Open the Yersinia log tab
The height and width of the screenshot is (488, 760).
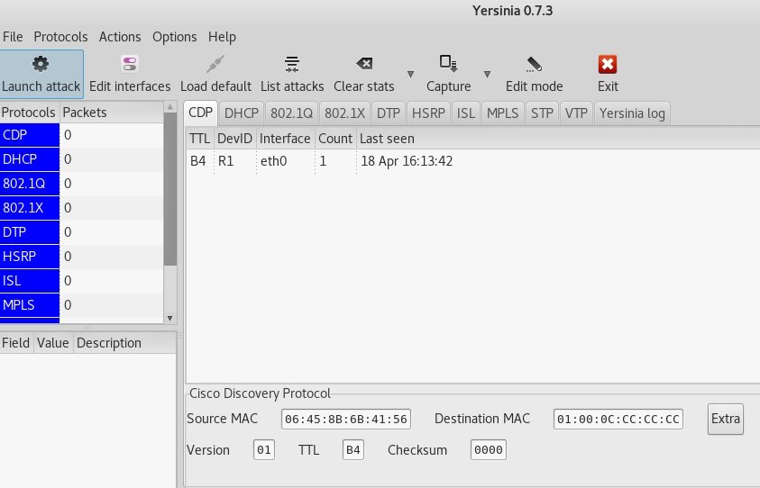(x=632, y=113)
